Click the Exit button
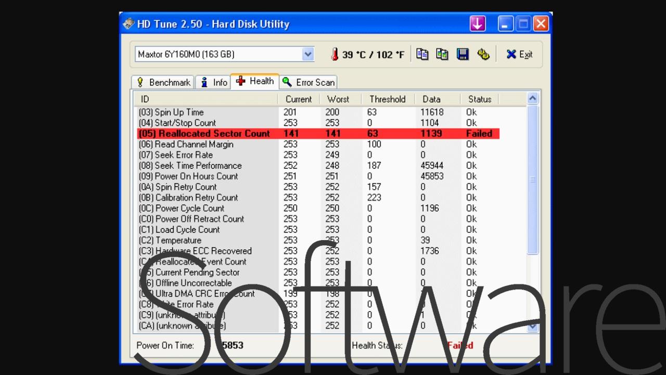 pyautogui.click(x=519, y=54)
